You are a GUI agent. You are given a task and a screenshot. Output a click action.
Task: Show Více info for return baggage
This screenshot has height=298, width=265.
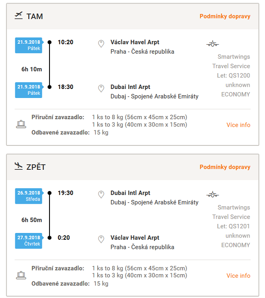point(238,275)
